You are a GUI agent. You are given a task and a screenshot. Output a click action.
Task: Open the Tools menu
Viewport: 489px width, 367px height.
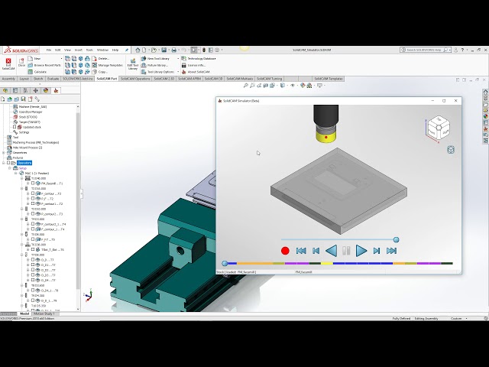pos(89,50)
